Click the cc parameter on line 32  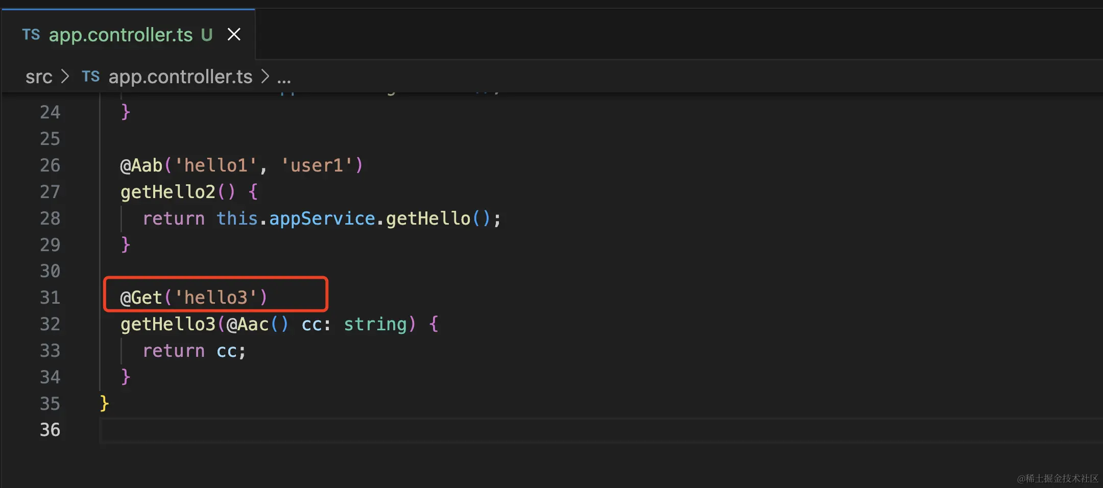pyautogui.click(x=311, y=325)
